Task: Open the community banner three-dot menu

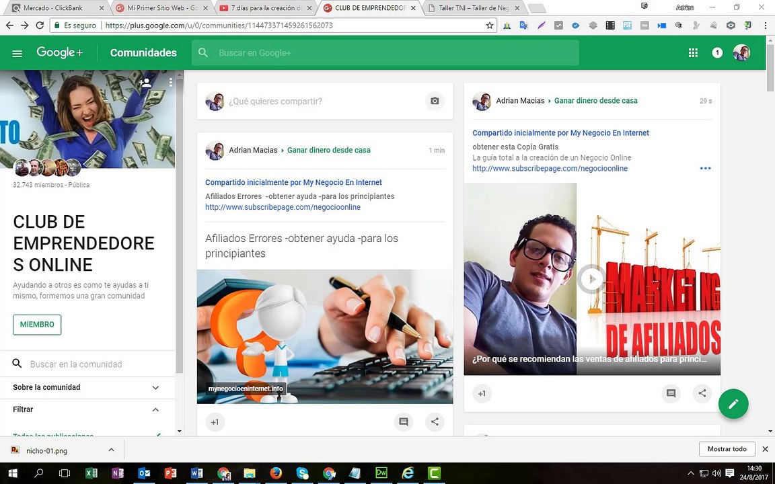Action: (170, 83)
